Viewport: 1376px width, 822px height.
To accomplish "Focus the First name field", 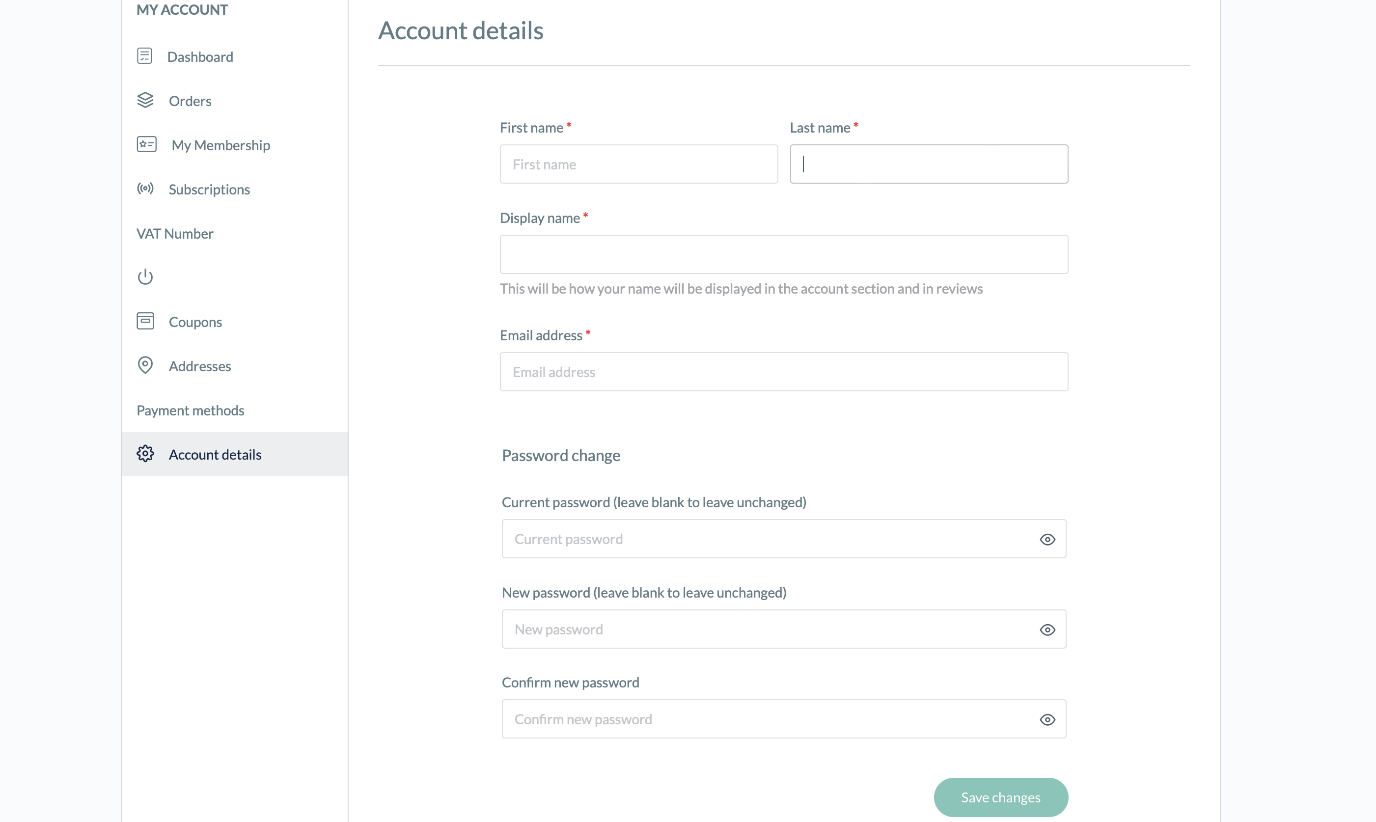I will click(638, 164).
